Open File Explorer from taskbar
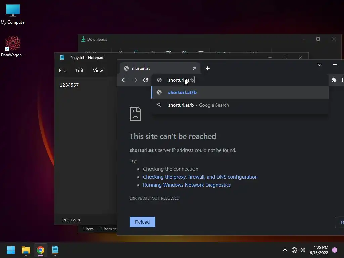The width and height of the screenshot is (344, 258). click(26, 250)
